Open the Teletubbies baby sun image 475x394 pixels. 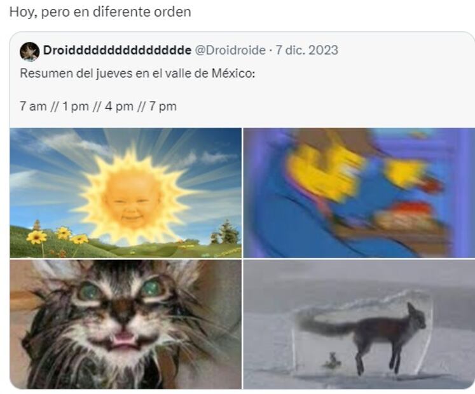(x=126, y=193)
